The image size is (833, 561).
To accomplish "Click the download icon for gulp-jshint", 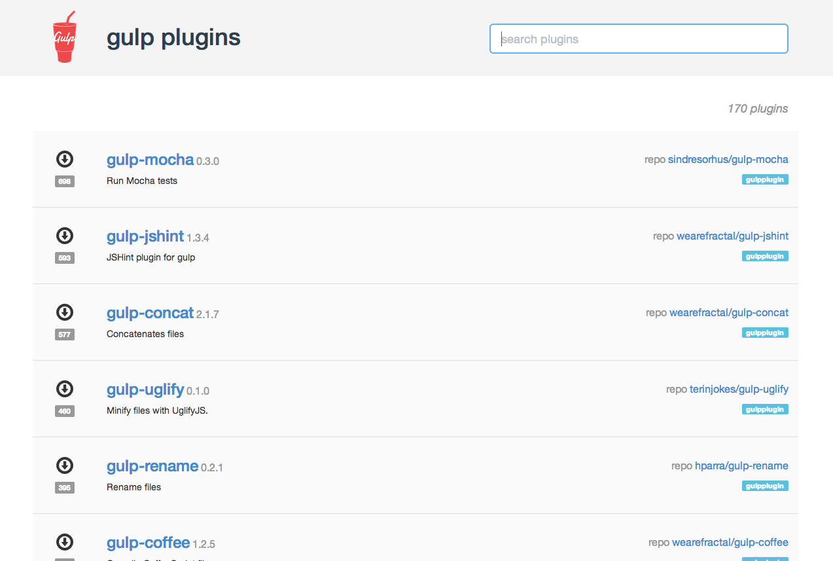I will 65,236.
